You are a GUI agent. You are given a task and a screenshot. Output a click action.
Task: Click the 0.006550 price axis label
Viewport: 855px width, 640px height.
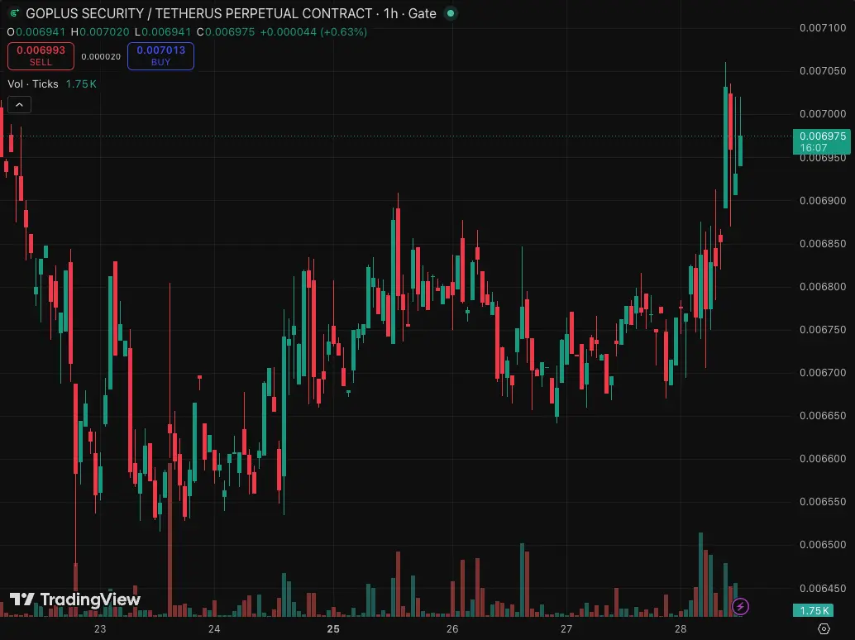(823, 502)
